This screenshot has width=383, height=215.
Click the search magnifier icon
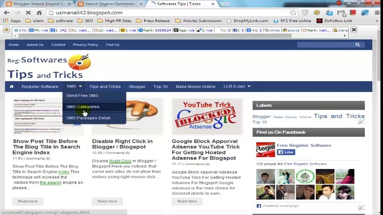[357, 44]
